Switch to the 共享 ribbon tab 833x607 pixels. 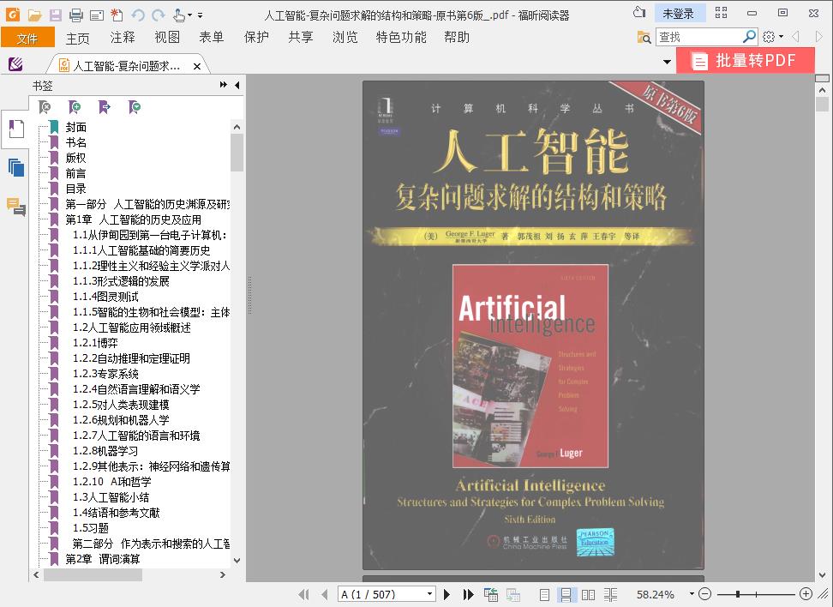coord(301,37)
